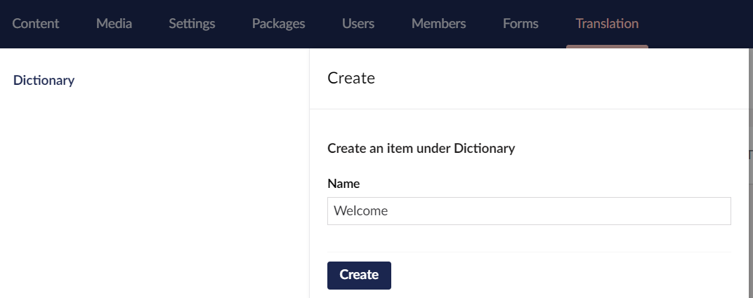The height and width of the screenshot is (298, 753).
Task: Open the Content section
Action: pos(36,23)
